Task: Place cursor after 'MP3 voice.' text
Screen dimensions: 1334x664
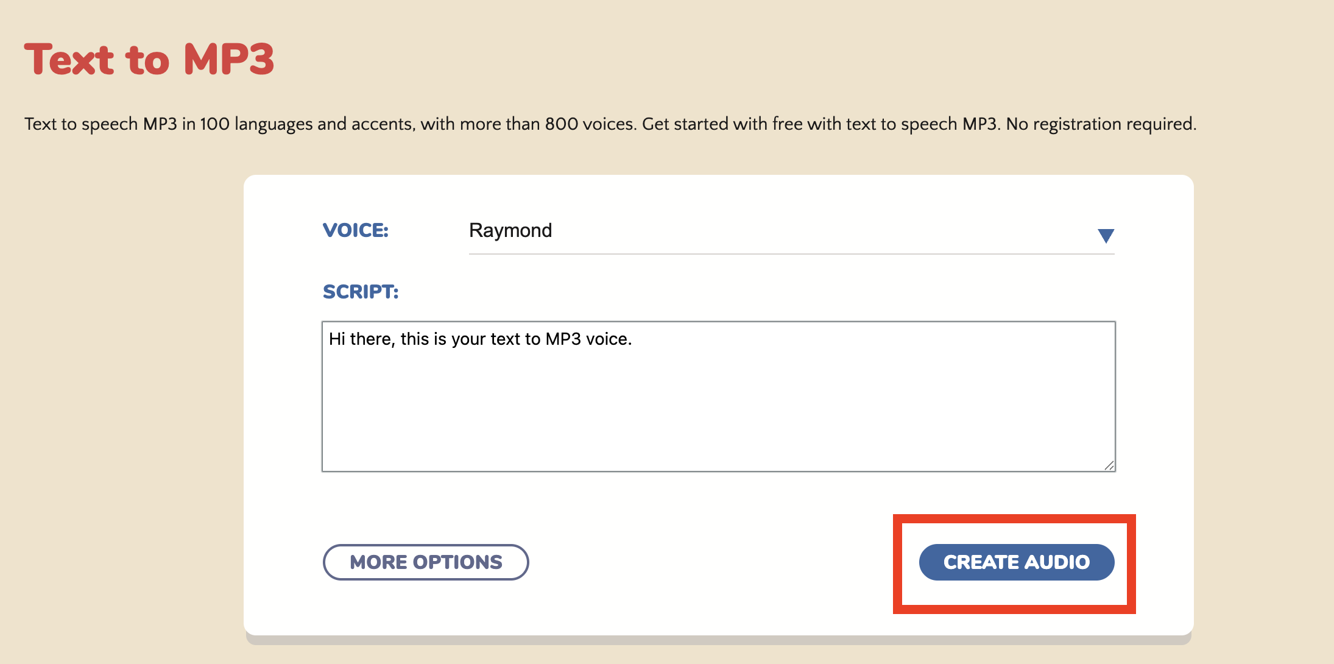Action: pyautogui.click(x=633, y=339)
